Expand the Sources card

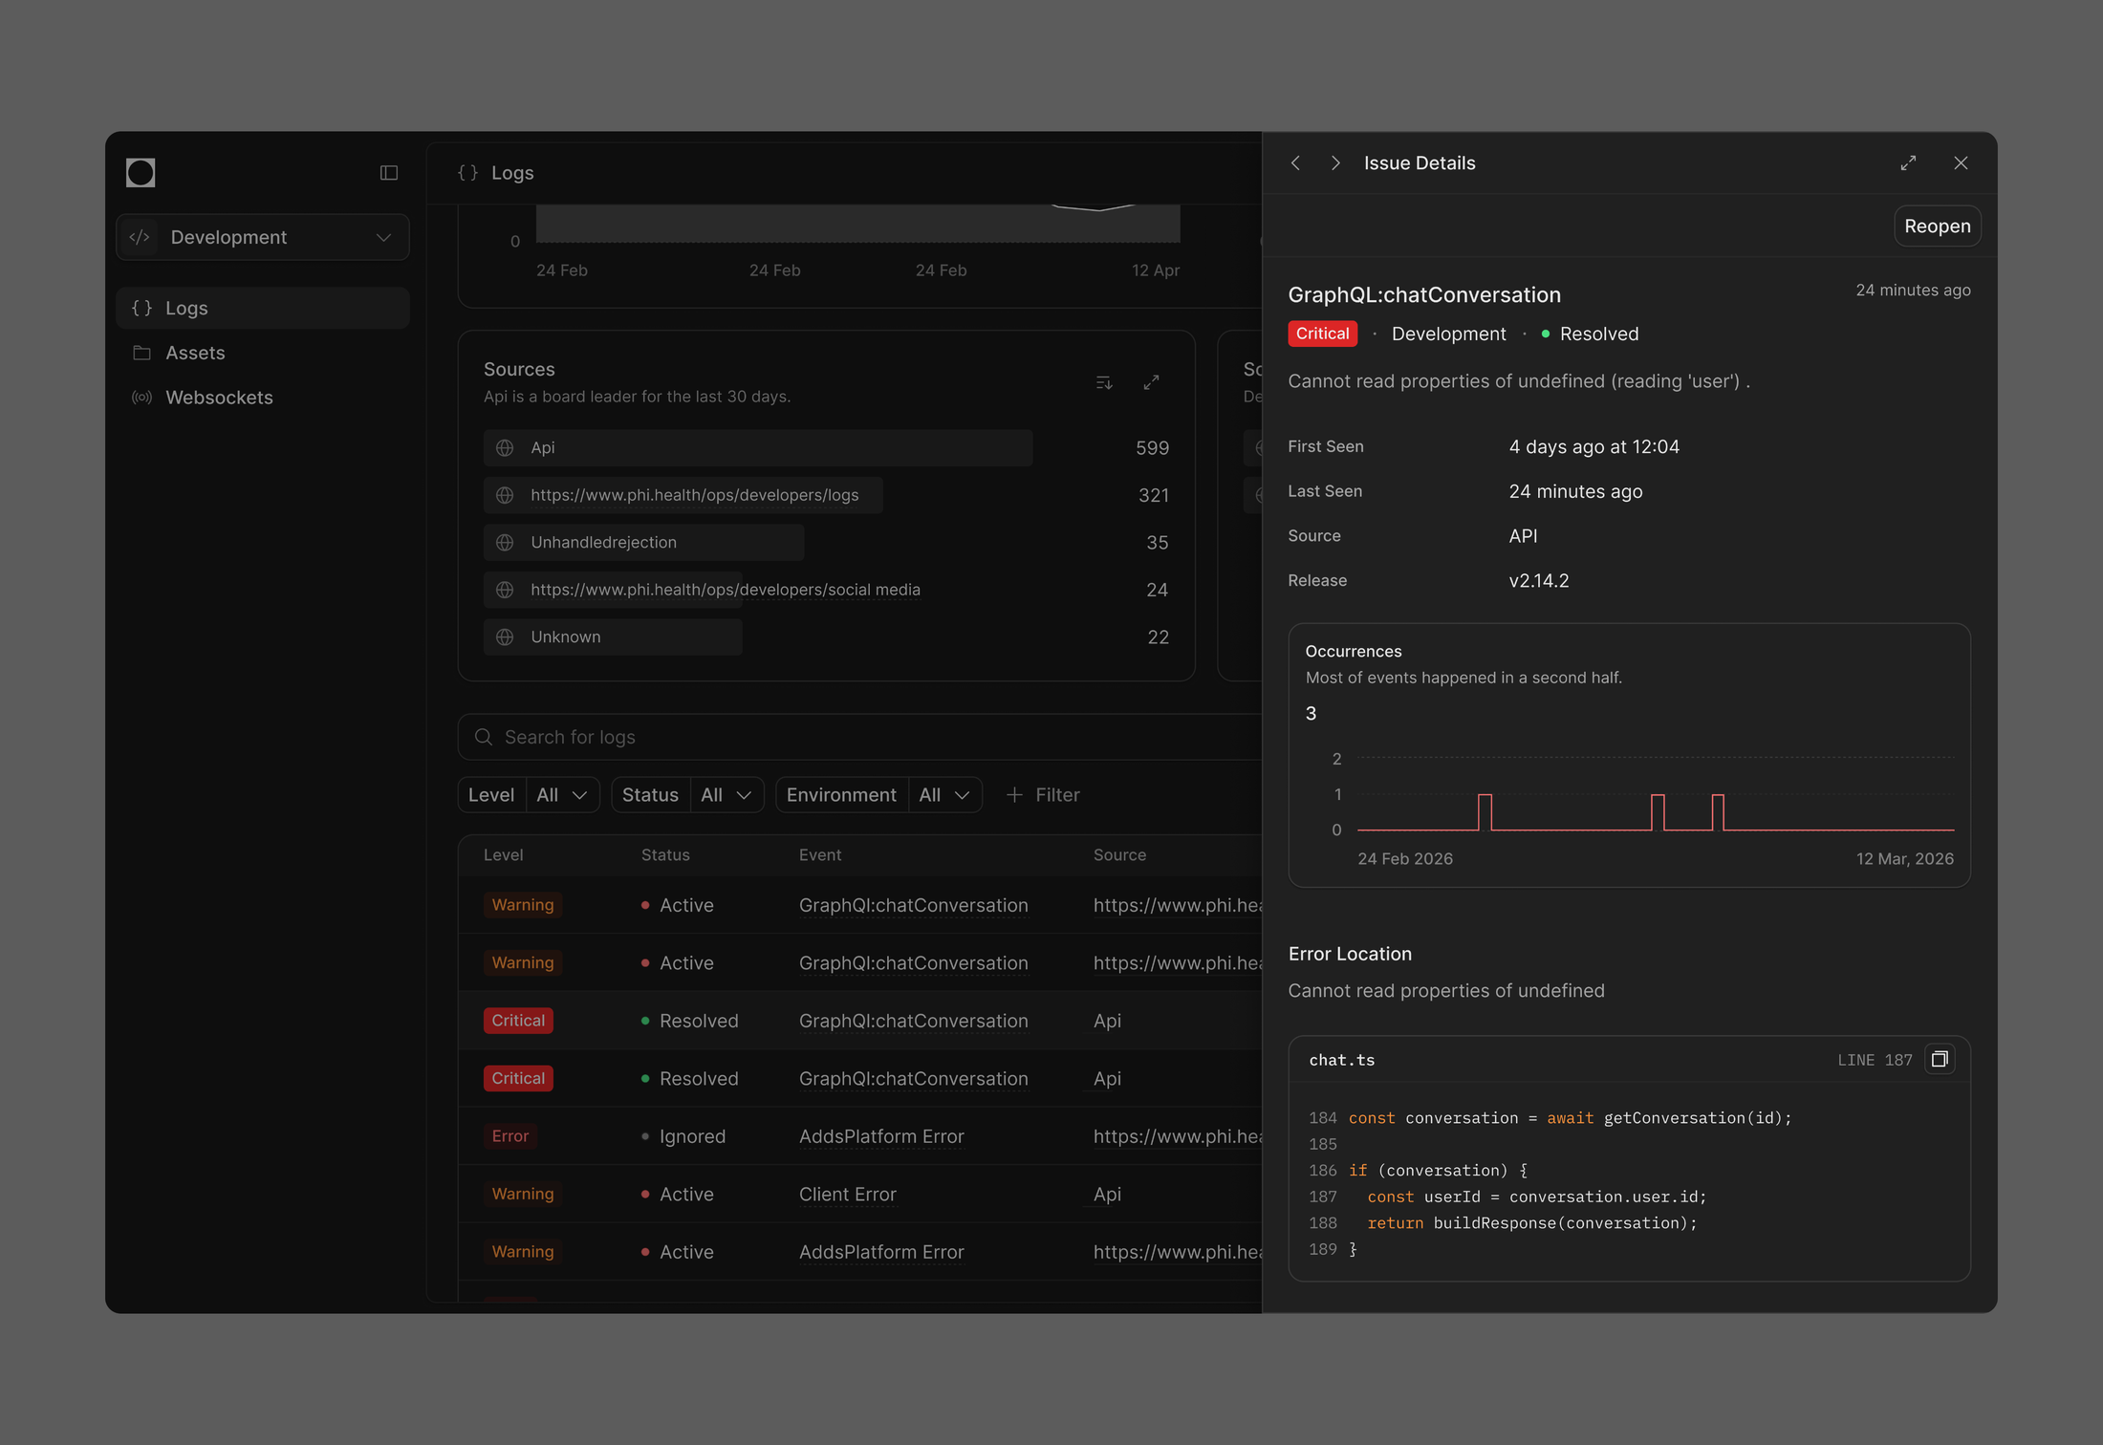click(1152, 383)
